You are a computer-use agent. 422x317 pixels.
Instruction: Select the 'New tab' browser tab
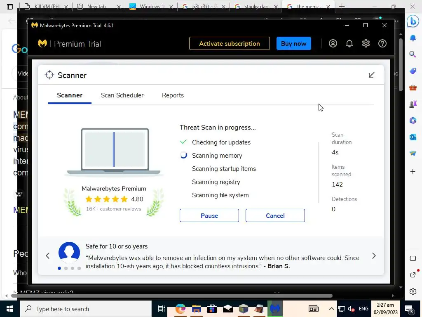(98, 6)
